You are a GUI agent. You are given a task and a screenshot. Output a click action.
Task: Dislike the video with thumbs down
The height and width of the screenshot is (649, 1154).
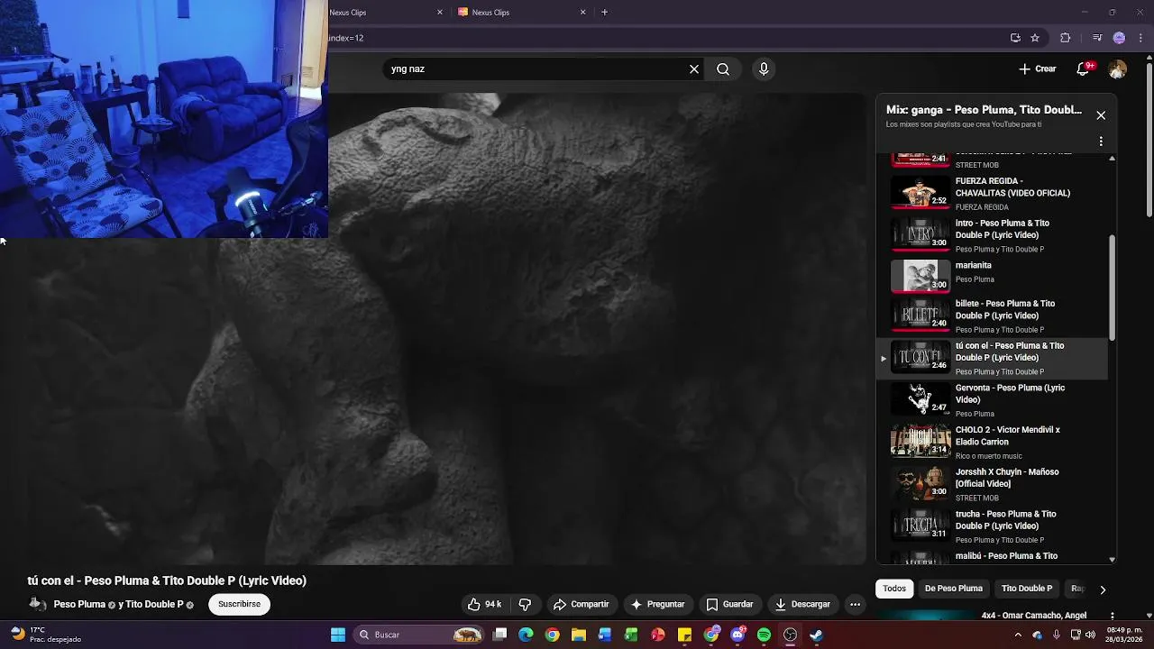[525, 604]
